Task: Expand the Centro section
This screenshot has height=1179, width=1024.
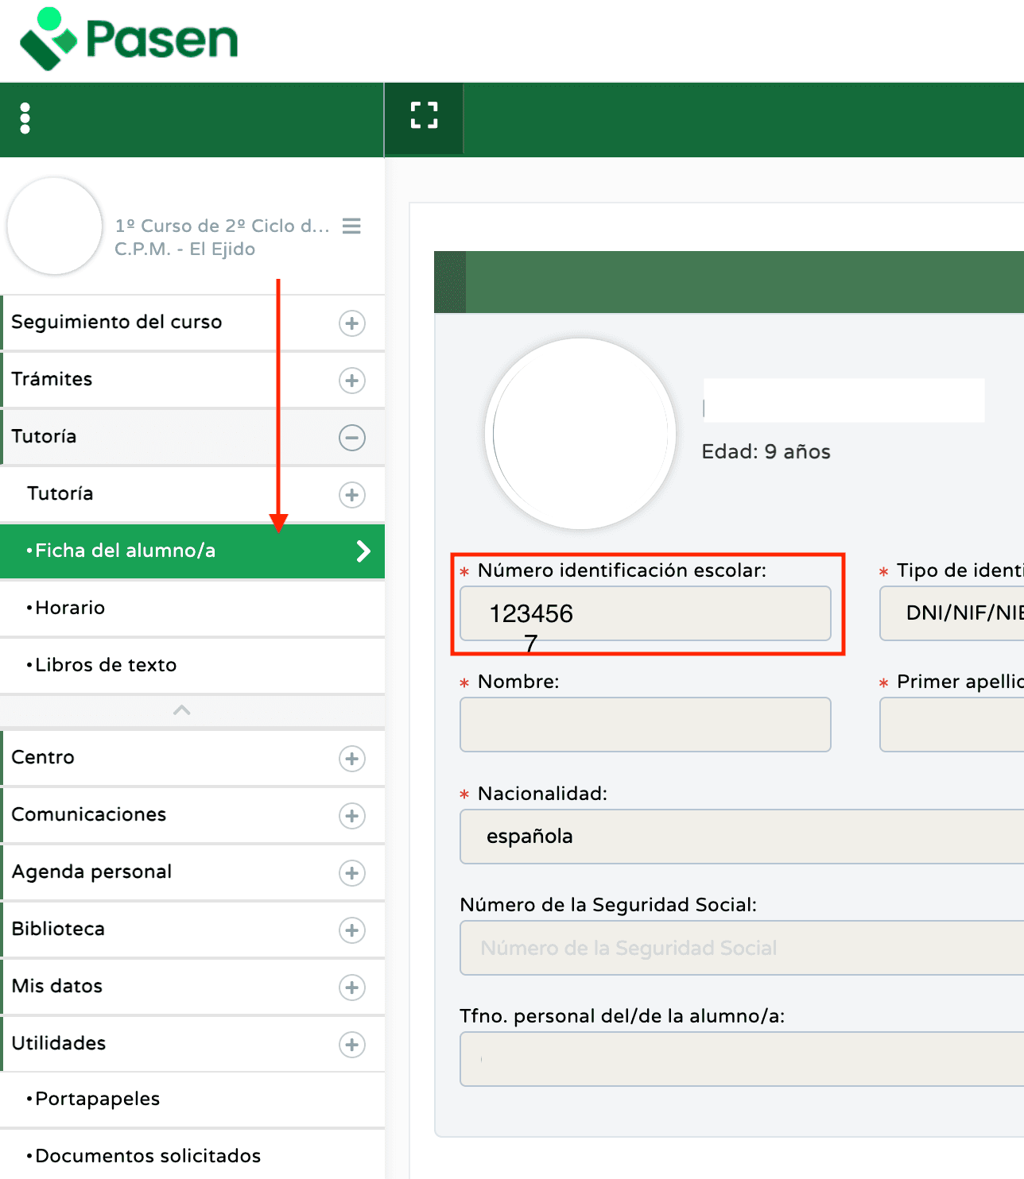Action: pyautogui.click(x=351, y=759)
